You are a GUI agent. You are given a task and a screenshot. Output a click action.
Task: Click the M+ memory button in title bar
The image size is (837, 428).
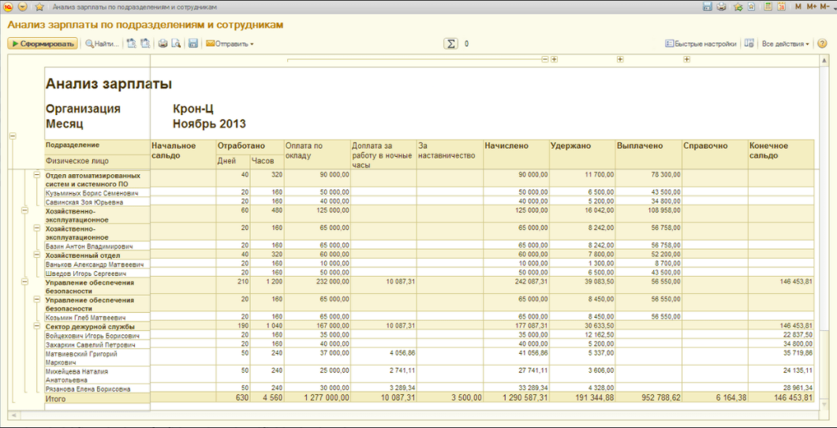point(811,6)
